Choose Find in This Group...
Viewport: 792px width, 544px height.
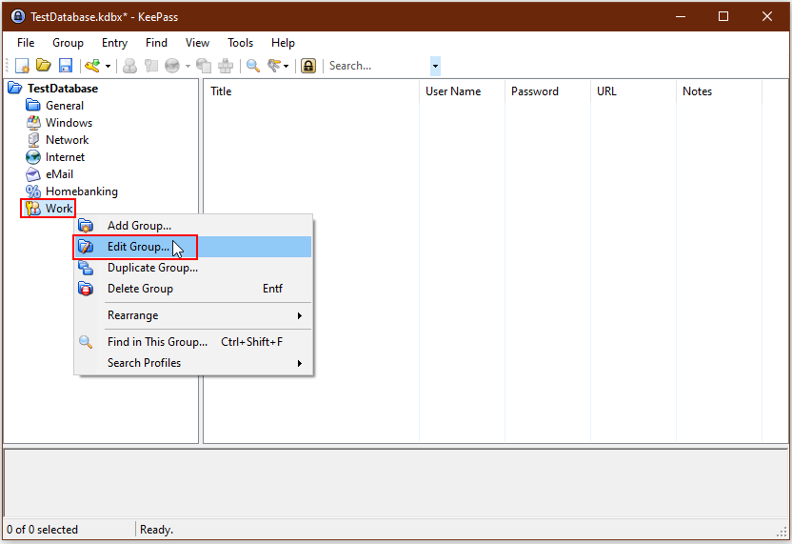[x=193, y=342]
